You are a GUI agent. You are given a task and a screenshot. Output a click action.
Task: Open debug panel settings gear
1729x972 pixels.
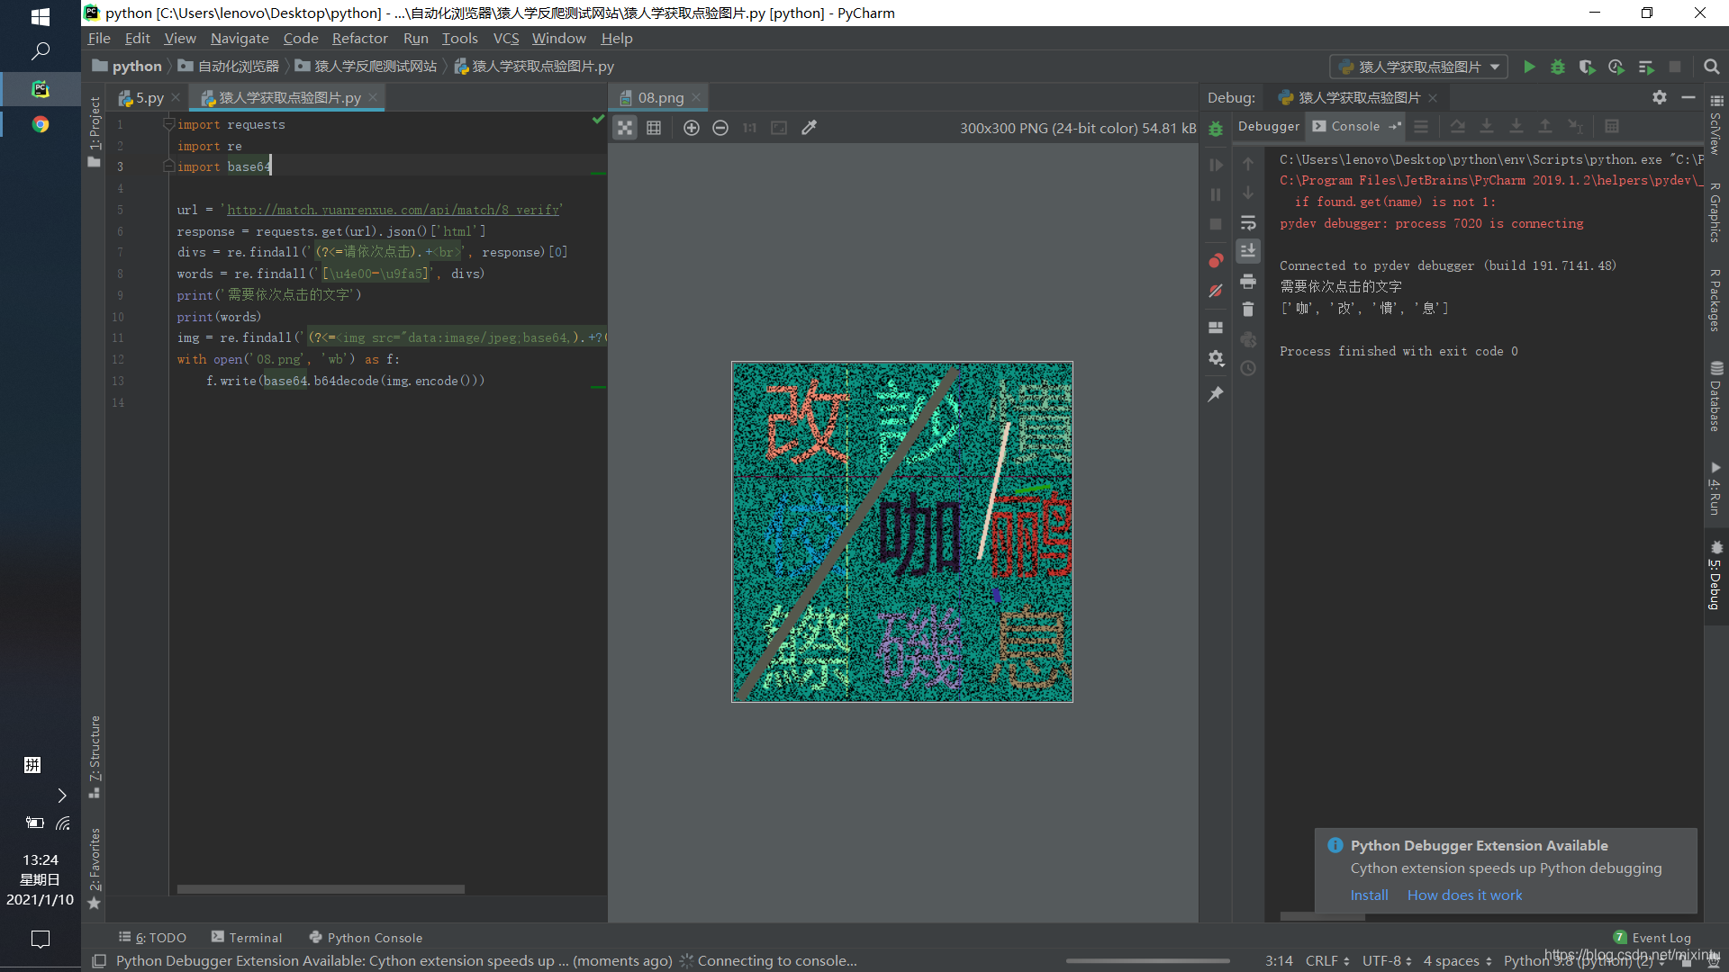[x=1659, y=97]
